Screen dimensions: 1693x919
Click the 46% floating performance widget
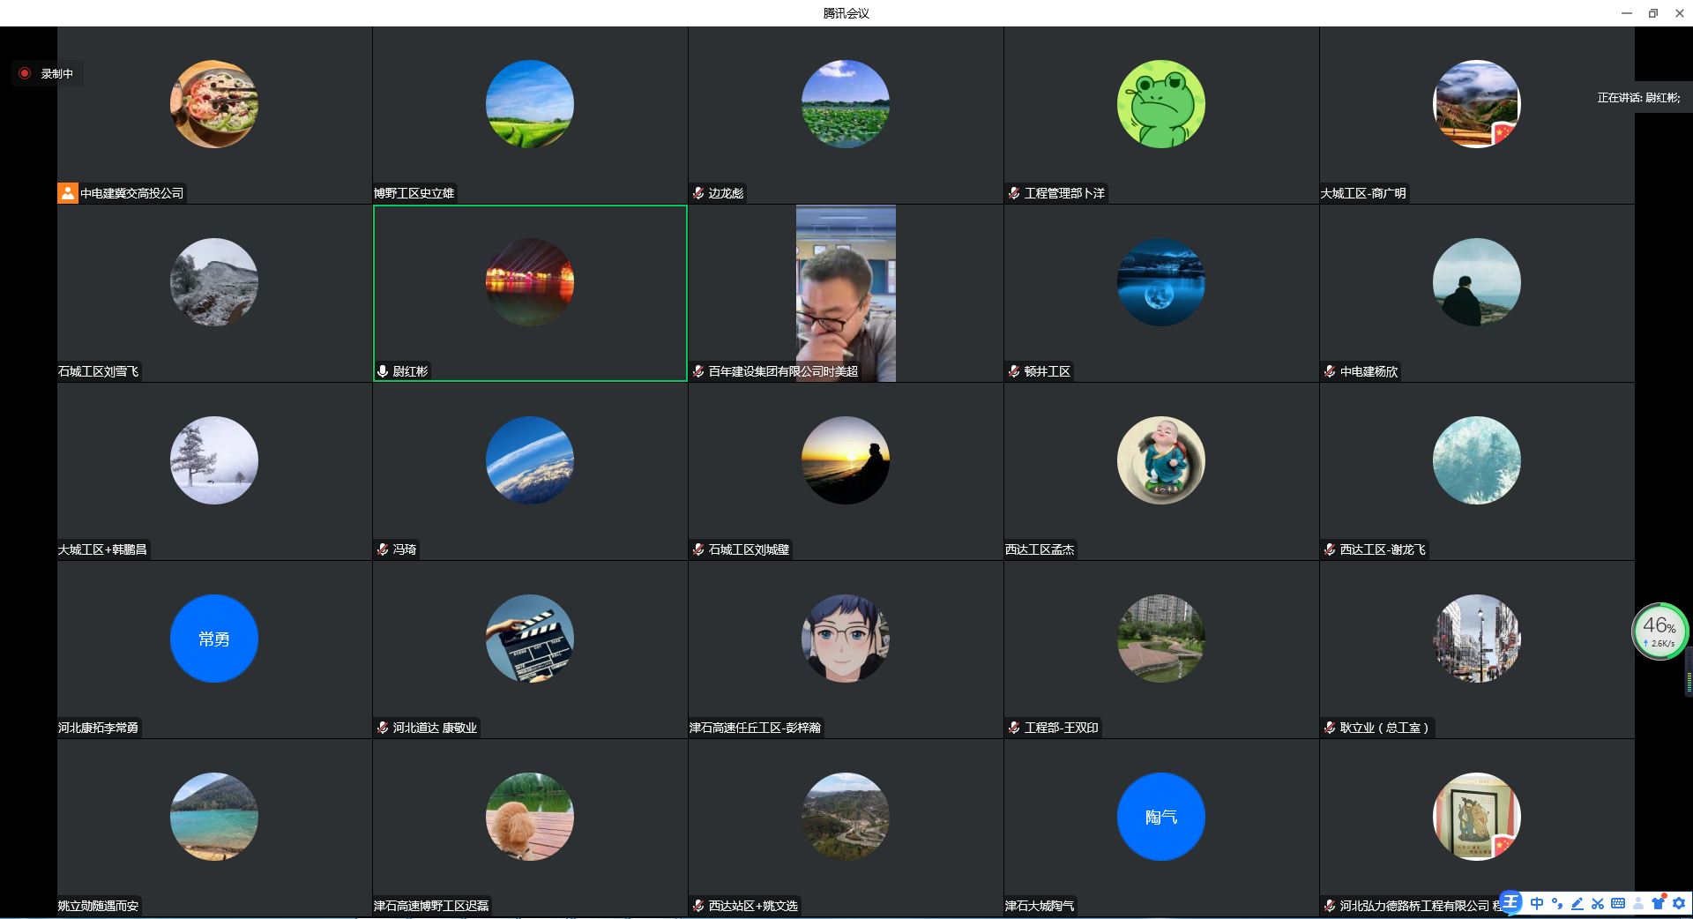[x=1659, y=631]
